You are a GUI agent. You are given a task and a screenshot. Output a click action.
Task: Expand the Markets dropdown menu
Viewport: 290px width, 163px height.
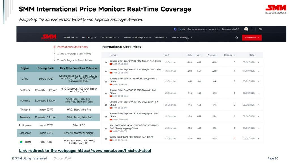point(71,38)
